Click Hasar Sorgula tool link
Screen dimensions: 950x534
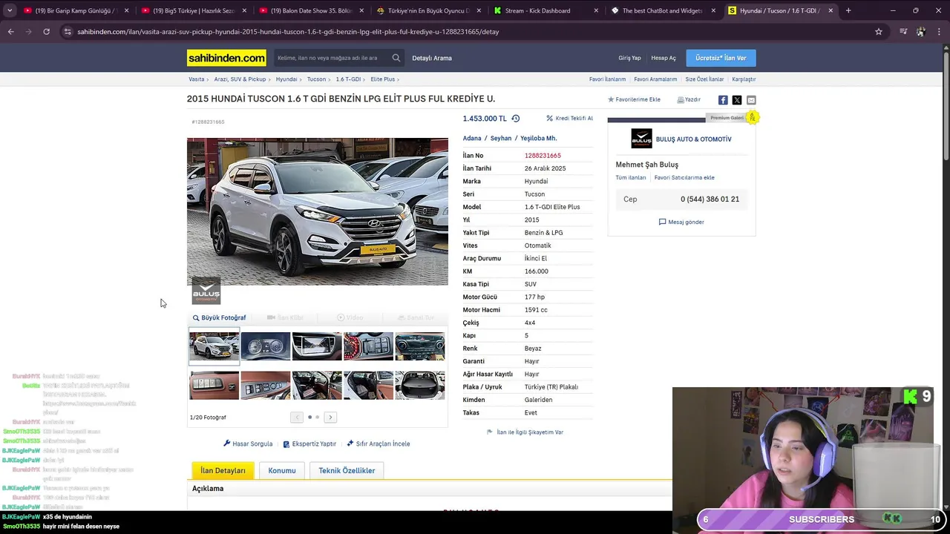point(248,444)
